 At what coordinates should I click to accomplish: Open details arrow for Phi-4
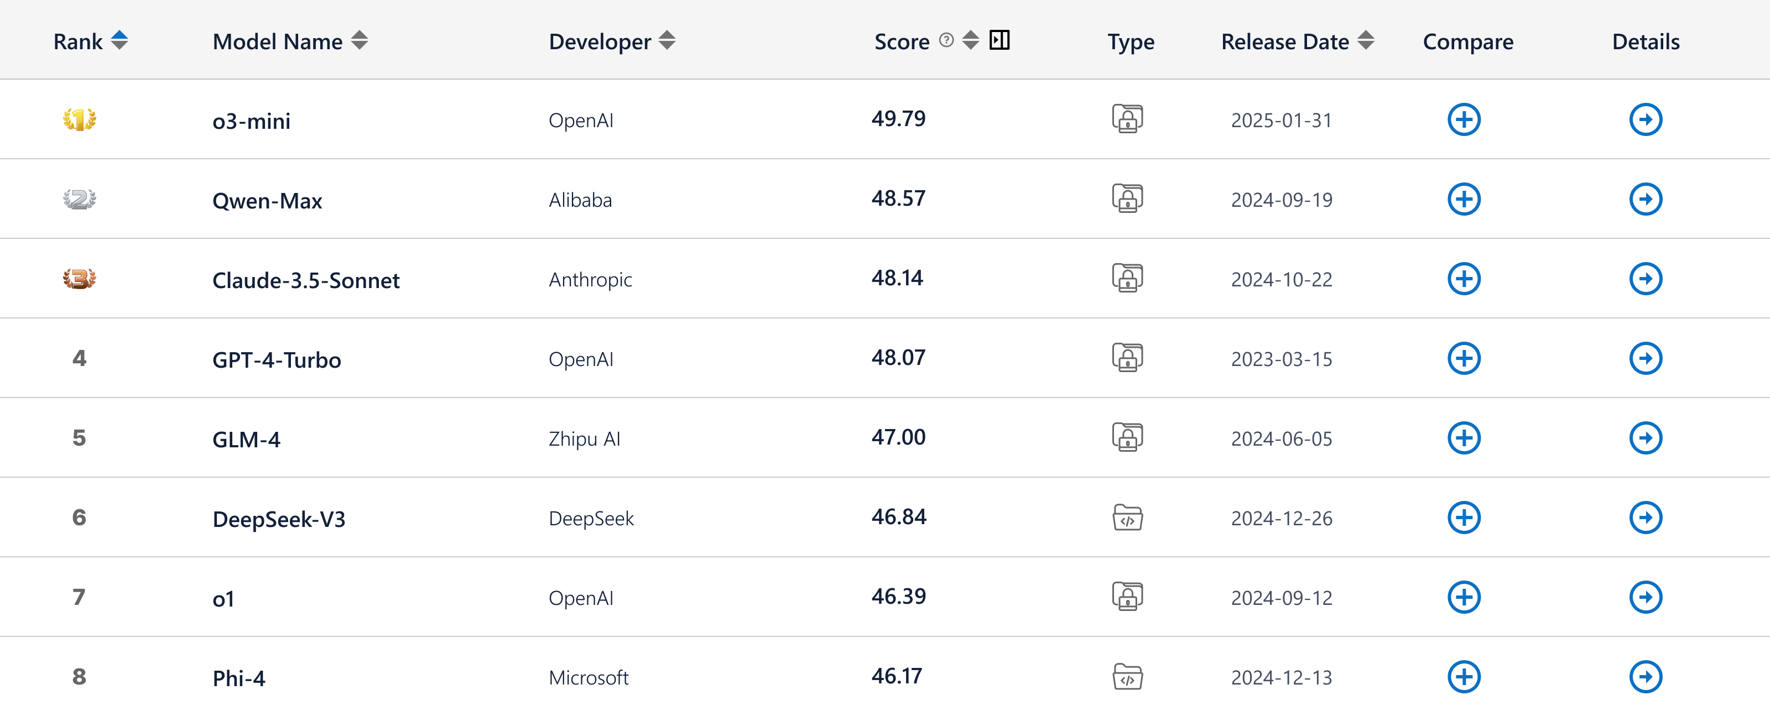pyautogui.click(x=1645, y=677)
